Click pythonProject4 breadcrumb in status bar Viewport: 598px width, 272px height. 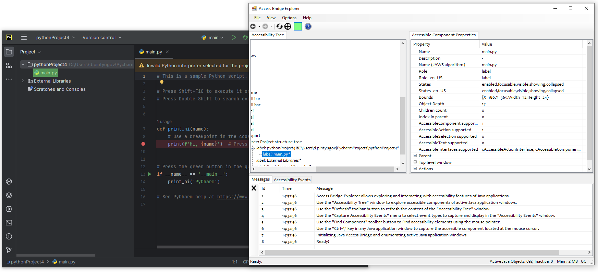25,262
